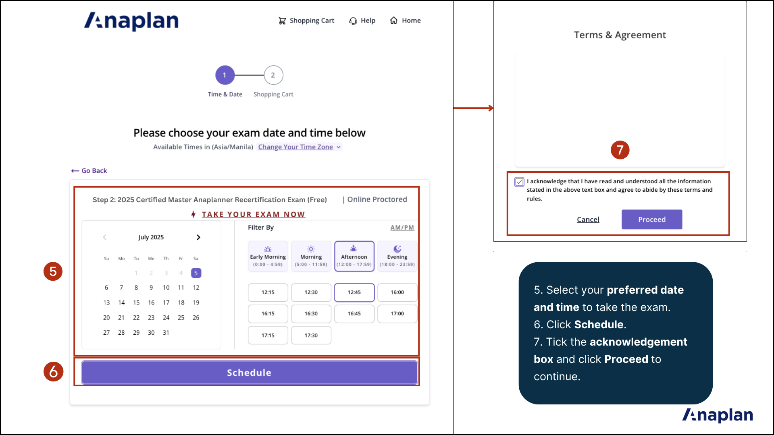This screenshot has width=774, height=435.
Task: Select the 12:15 time slot
Action: tap(268, 292)
